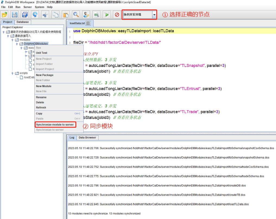
Task: Select New Package in context menu
Action: pos(45,75)
